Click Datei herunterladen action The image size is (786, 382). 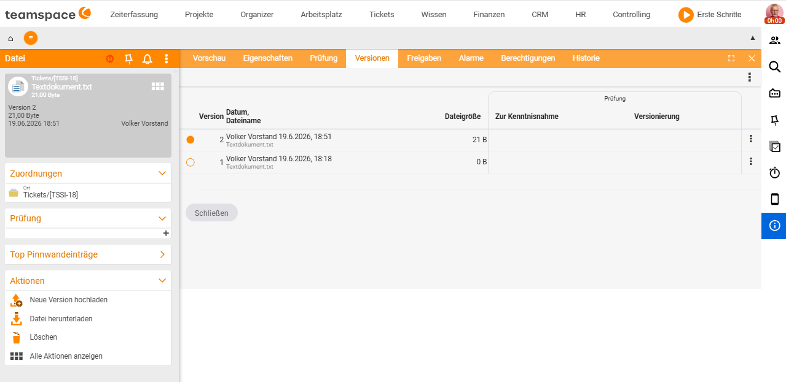[61, 319]
